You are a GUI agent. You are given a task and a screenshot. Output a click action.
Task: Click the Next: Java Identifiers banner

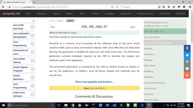(94, 88)
